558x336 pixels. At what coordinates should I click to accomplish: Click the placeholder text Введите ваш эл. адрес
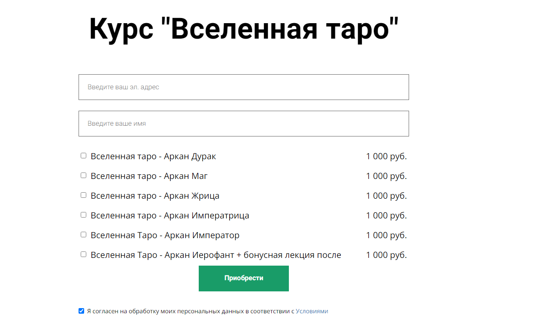tap(123, 87)
